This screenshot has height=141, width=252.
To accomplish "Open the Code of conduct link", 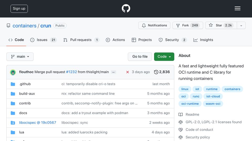I will (x=199, y=130).
